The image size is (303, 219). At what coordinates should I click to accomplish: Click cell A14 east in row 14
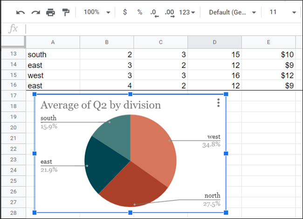(x=53, y=65)
